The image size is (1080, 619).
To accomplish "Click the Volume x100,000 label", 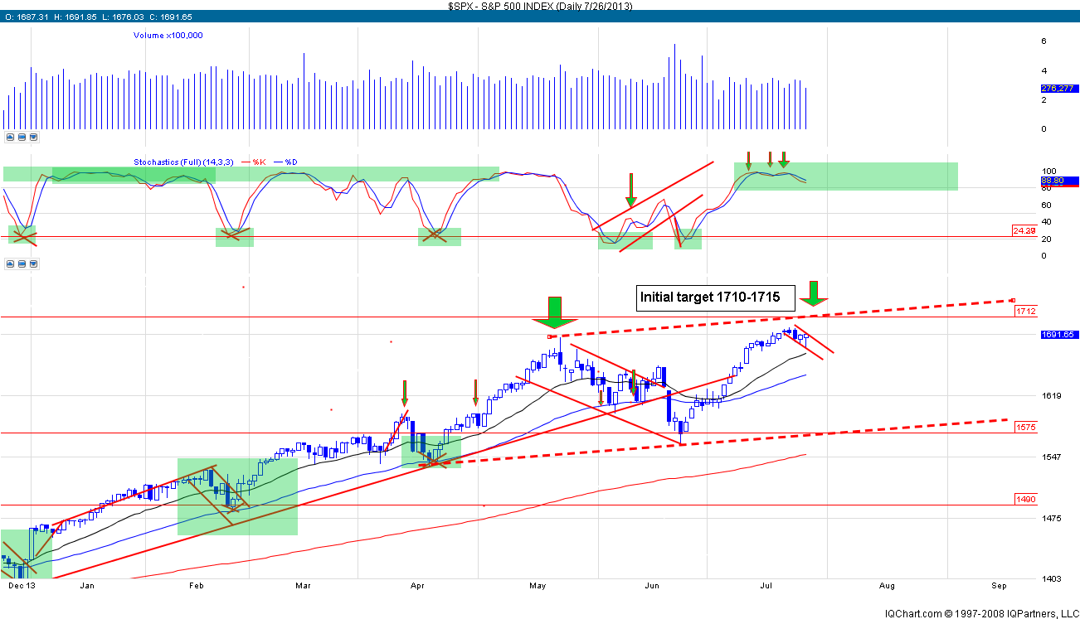I will point(168,36).
